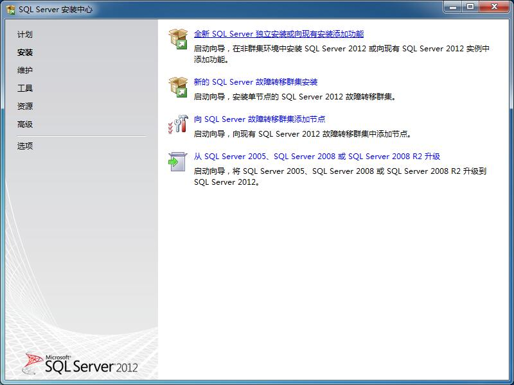The height and width of the screenshot is (385, 514).
Task: Open 选项 page in sidebar
Action: 25,146
